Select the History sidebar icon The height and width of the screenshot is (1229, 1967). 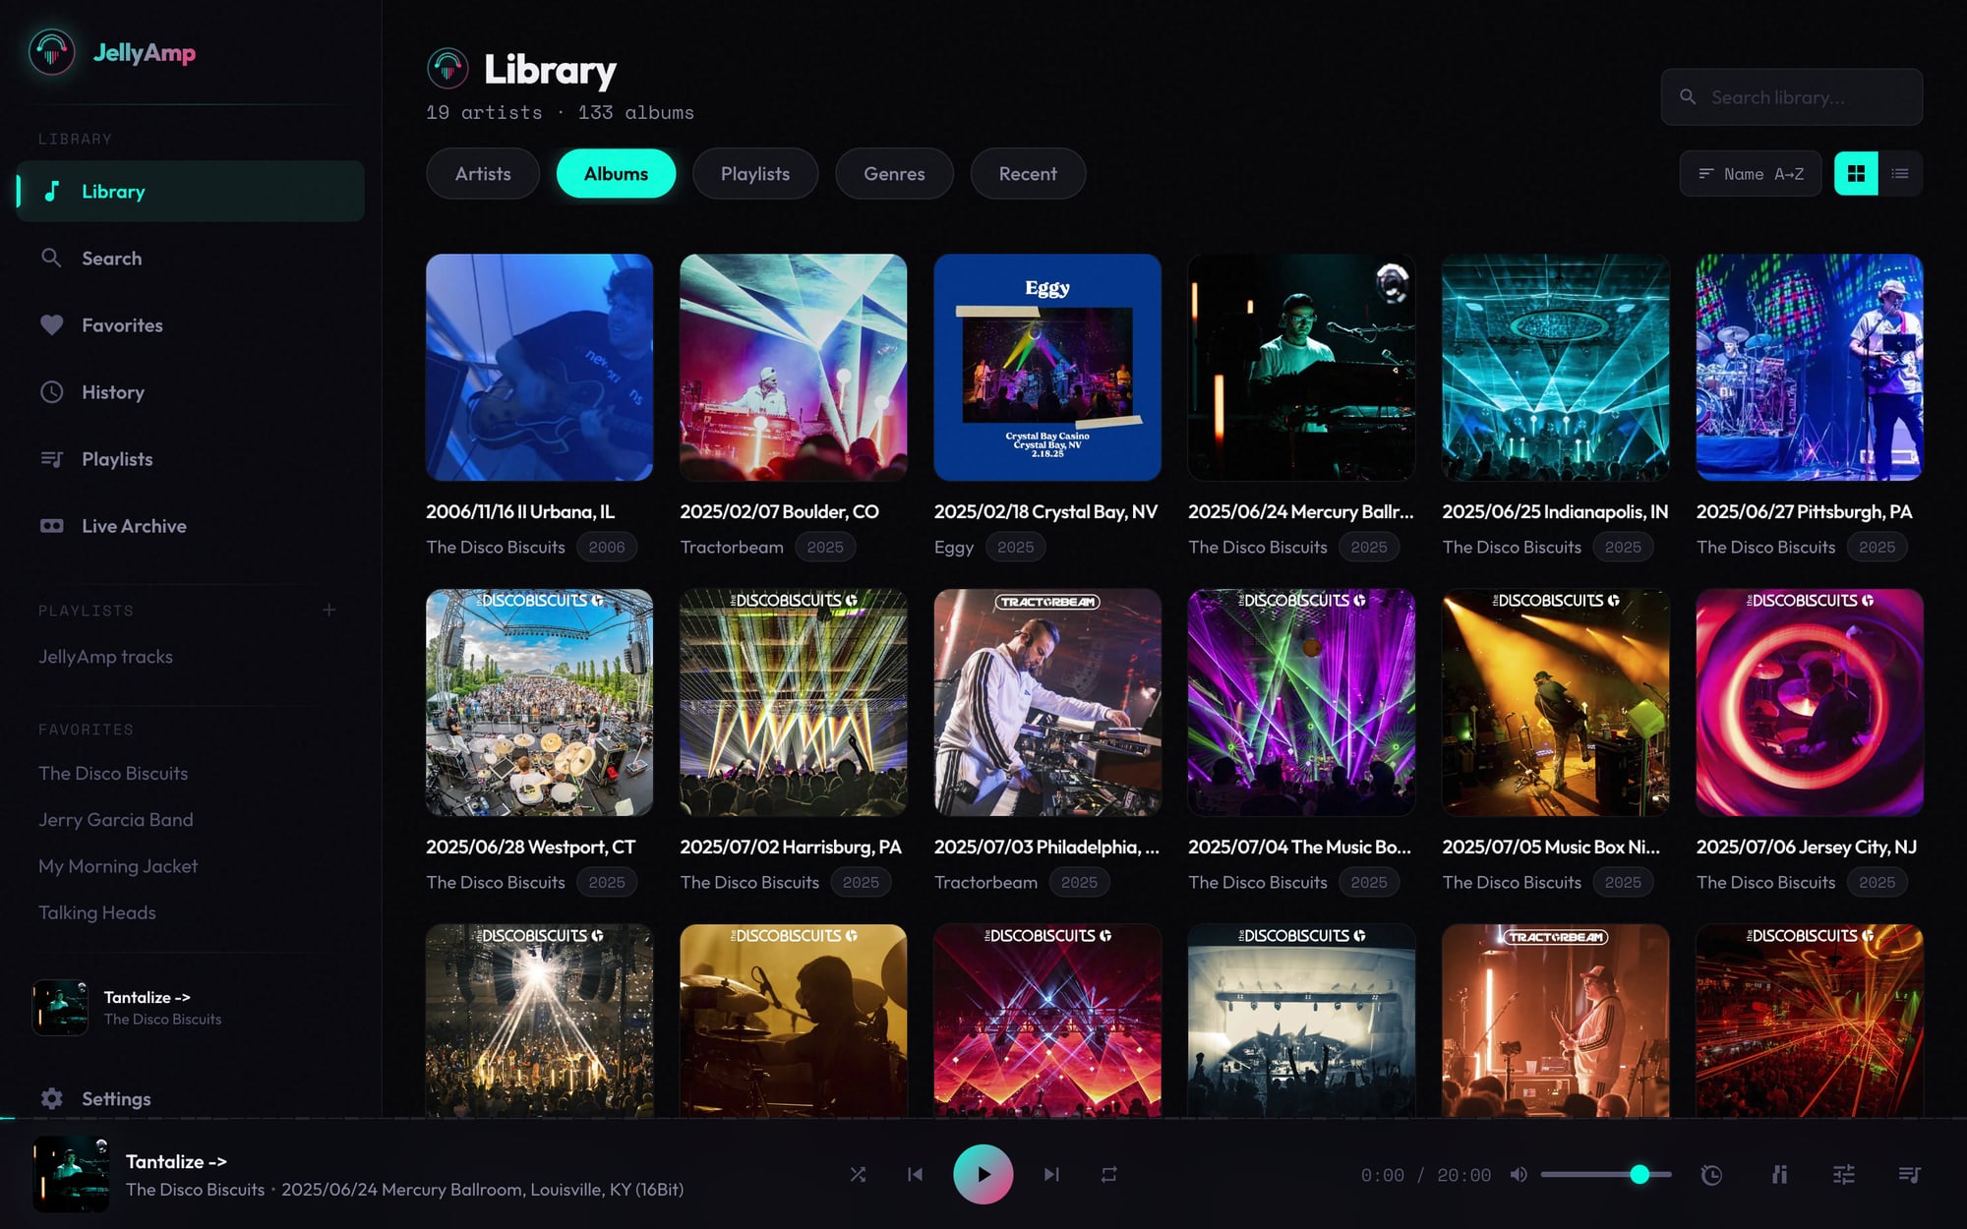click(x=52, y=392)
